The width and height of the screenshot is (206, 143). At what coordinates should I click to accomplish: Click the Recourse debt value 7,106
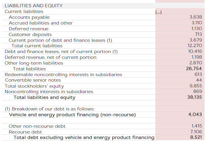point(196,132)
